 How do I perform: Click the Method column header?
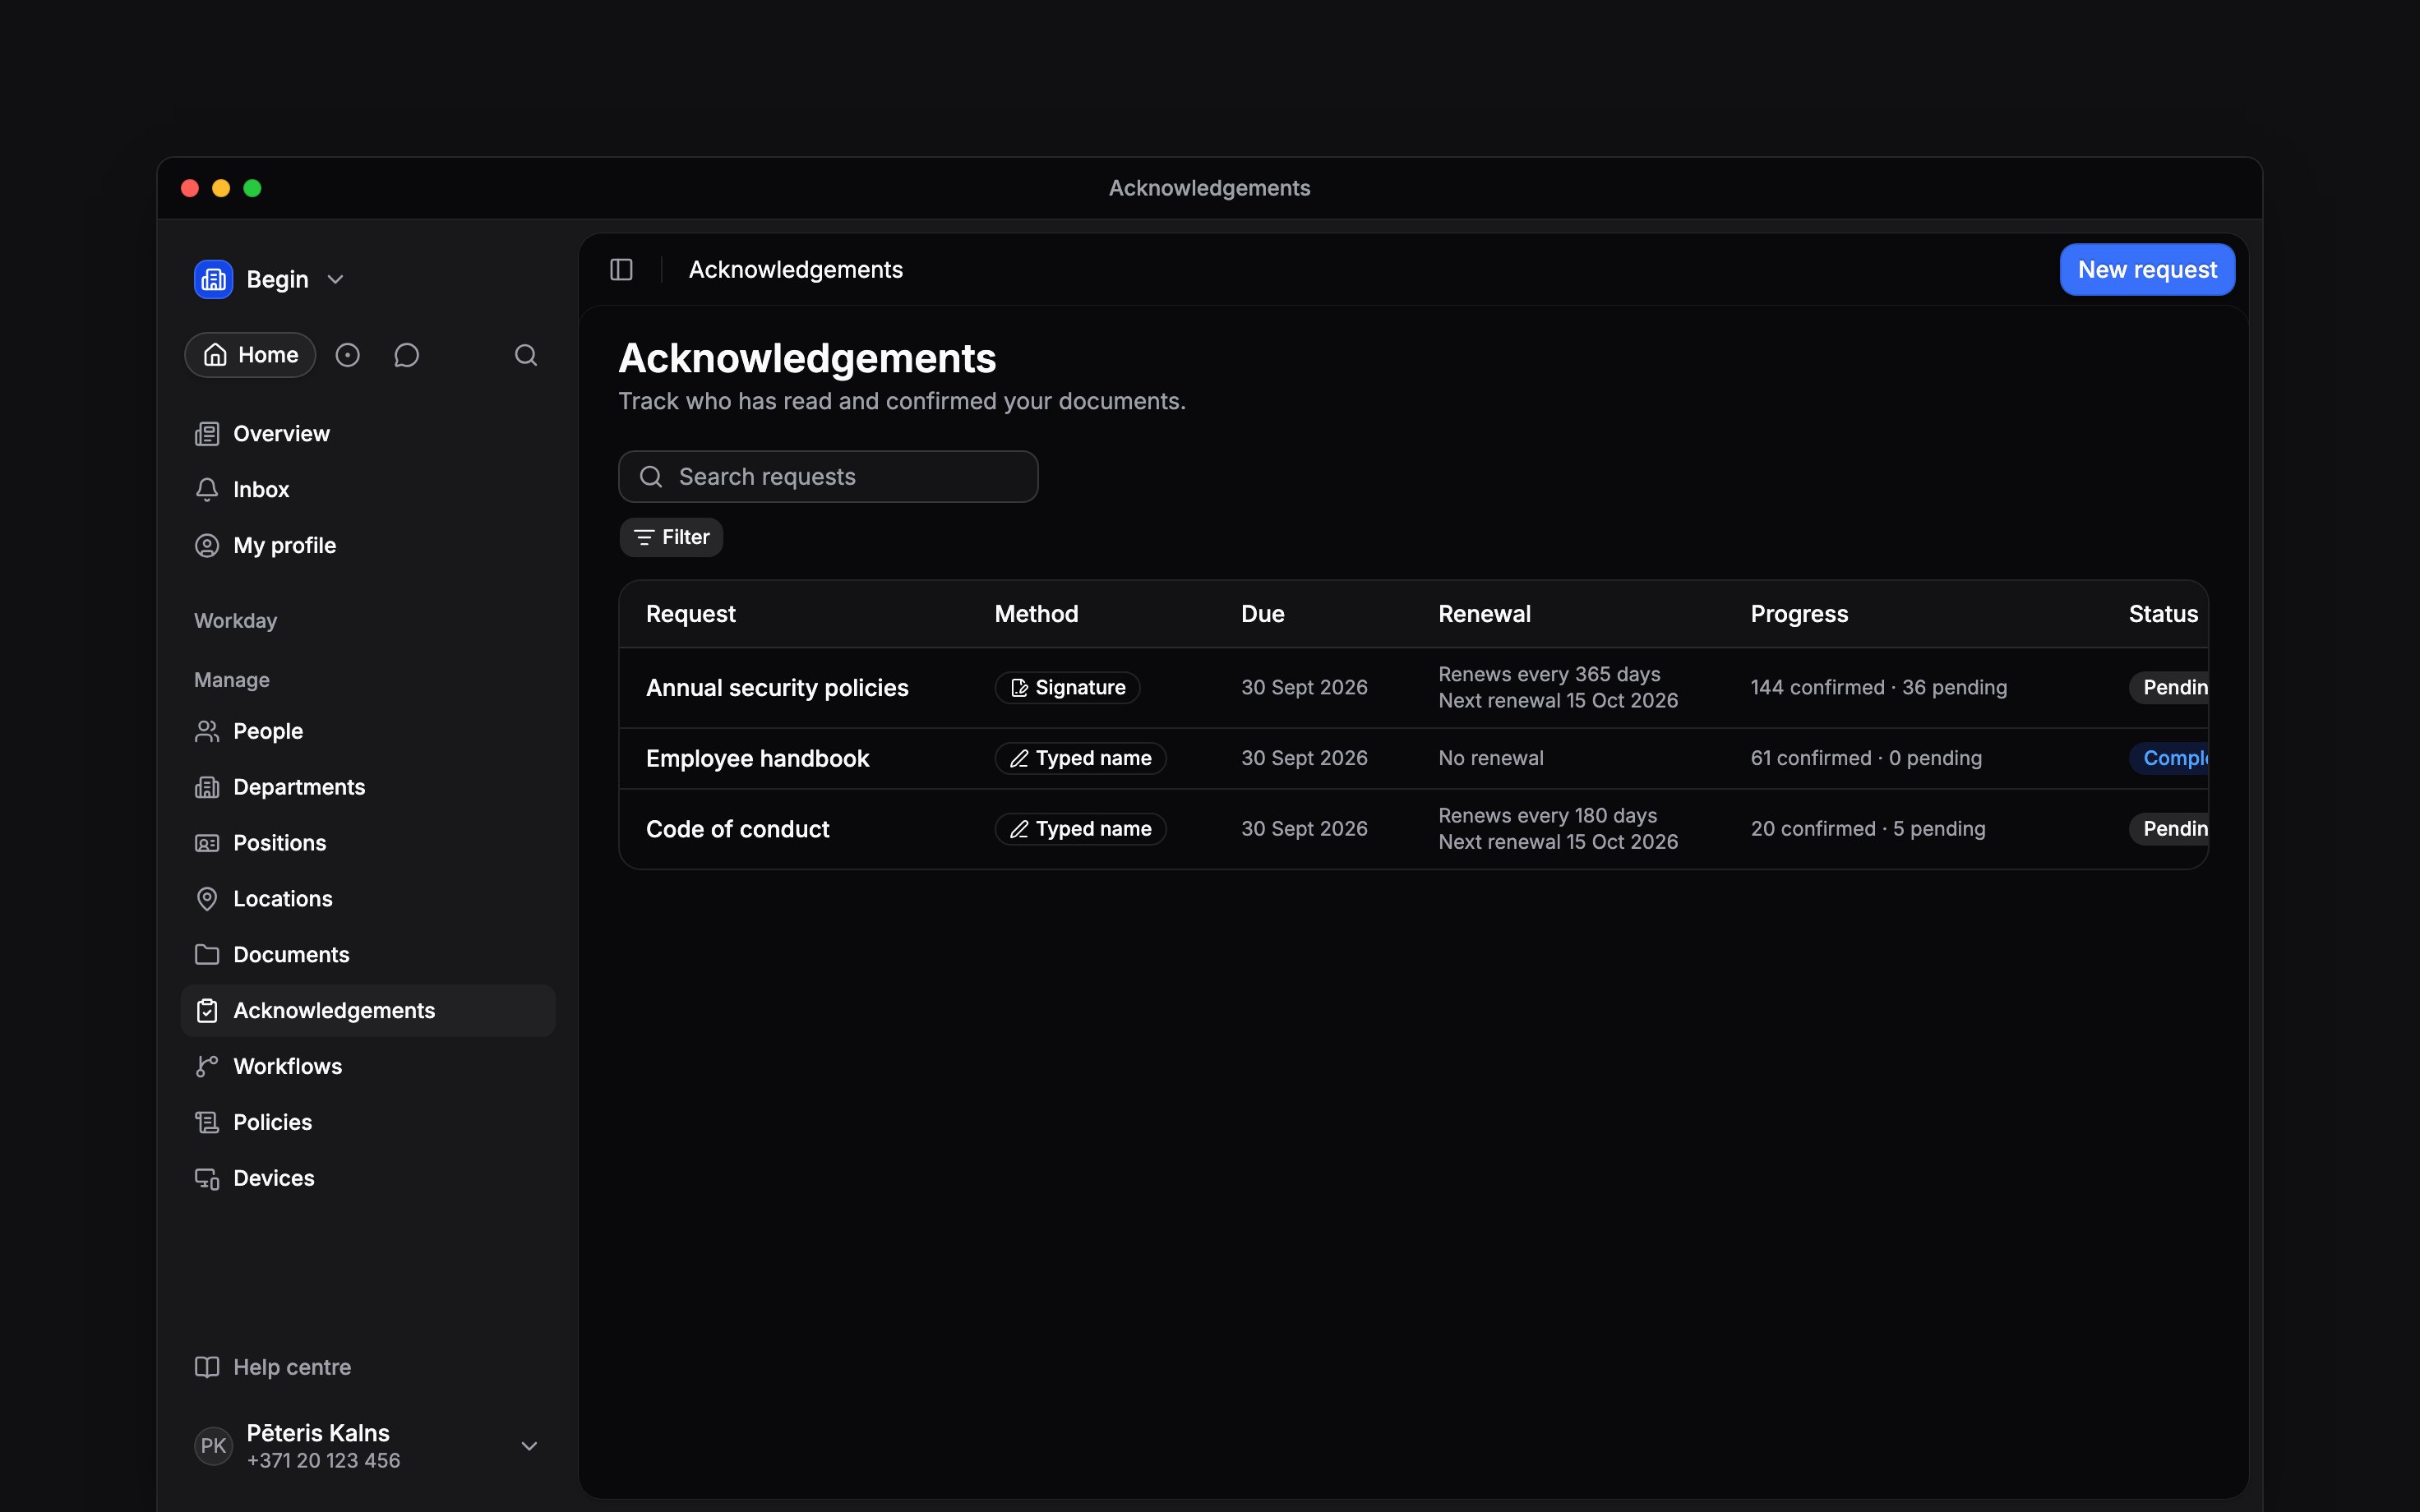1036,614
